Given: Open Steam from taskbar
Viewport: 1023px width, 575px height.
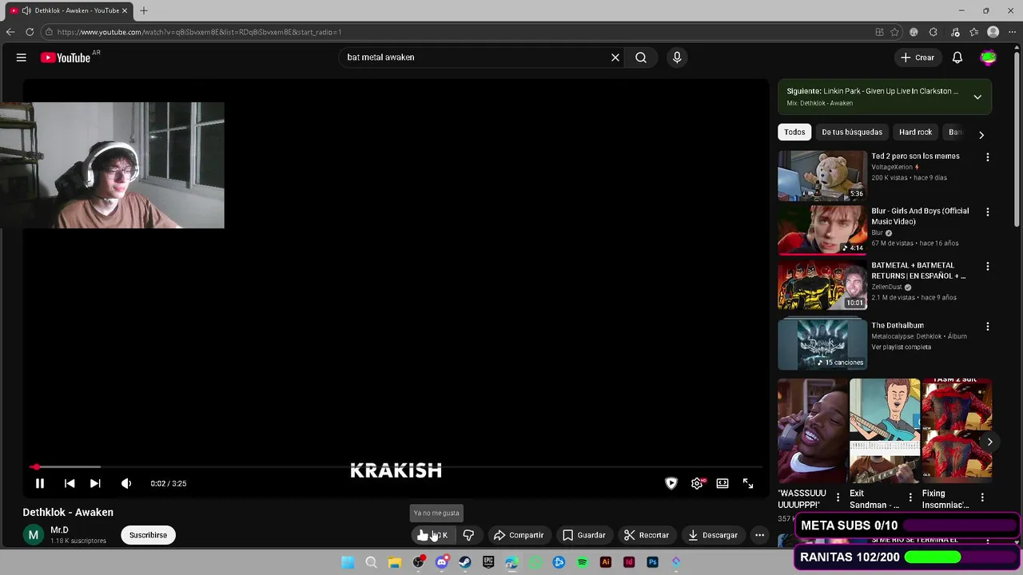Looking at the screenshot, I should pyautogui.click(x=465, y=562).
